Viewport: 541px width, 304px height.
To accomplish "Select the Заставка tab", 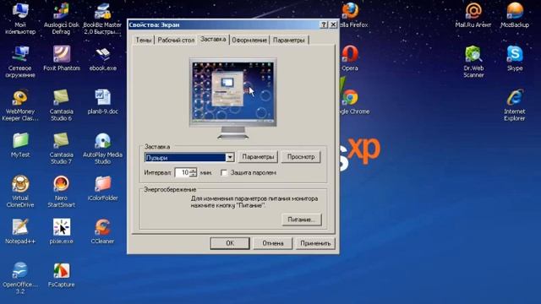I will (x=213, y=40).
